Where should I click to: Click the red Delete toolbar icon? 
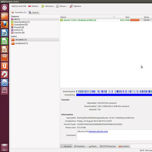click(29, 6)
